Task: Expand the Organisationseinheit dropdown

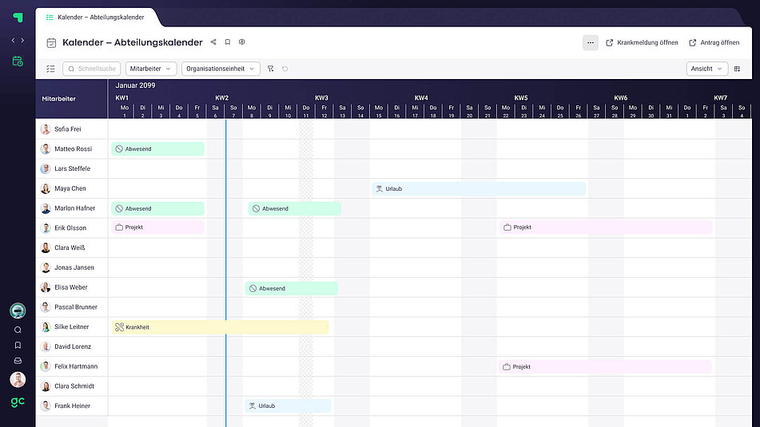Action: (x=221, y=69)
